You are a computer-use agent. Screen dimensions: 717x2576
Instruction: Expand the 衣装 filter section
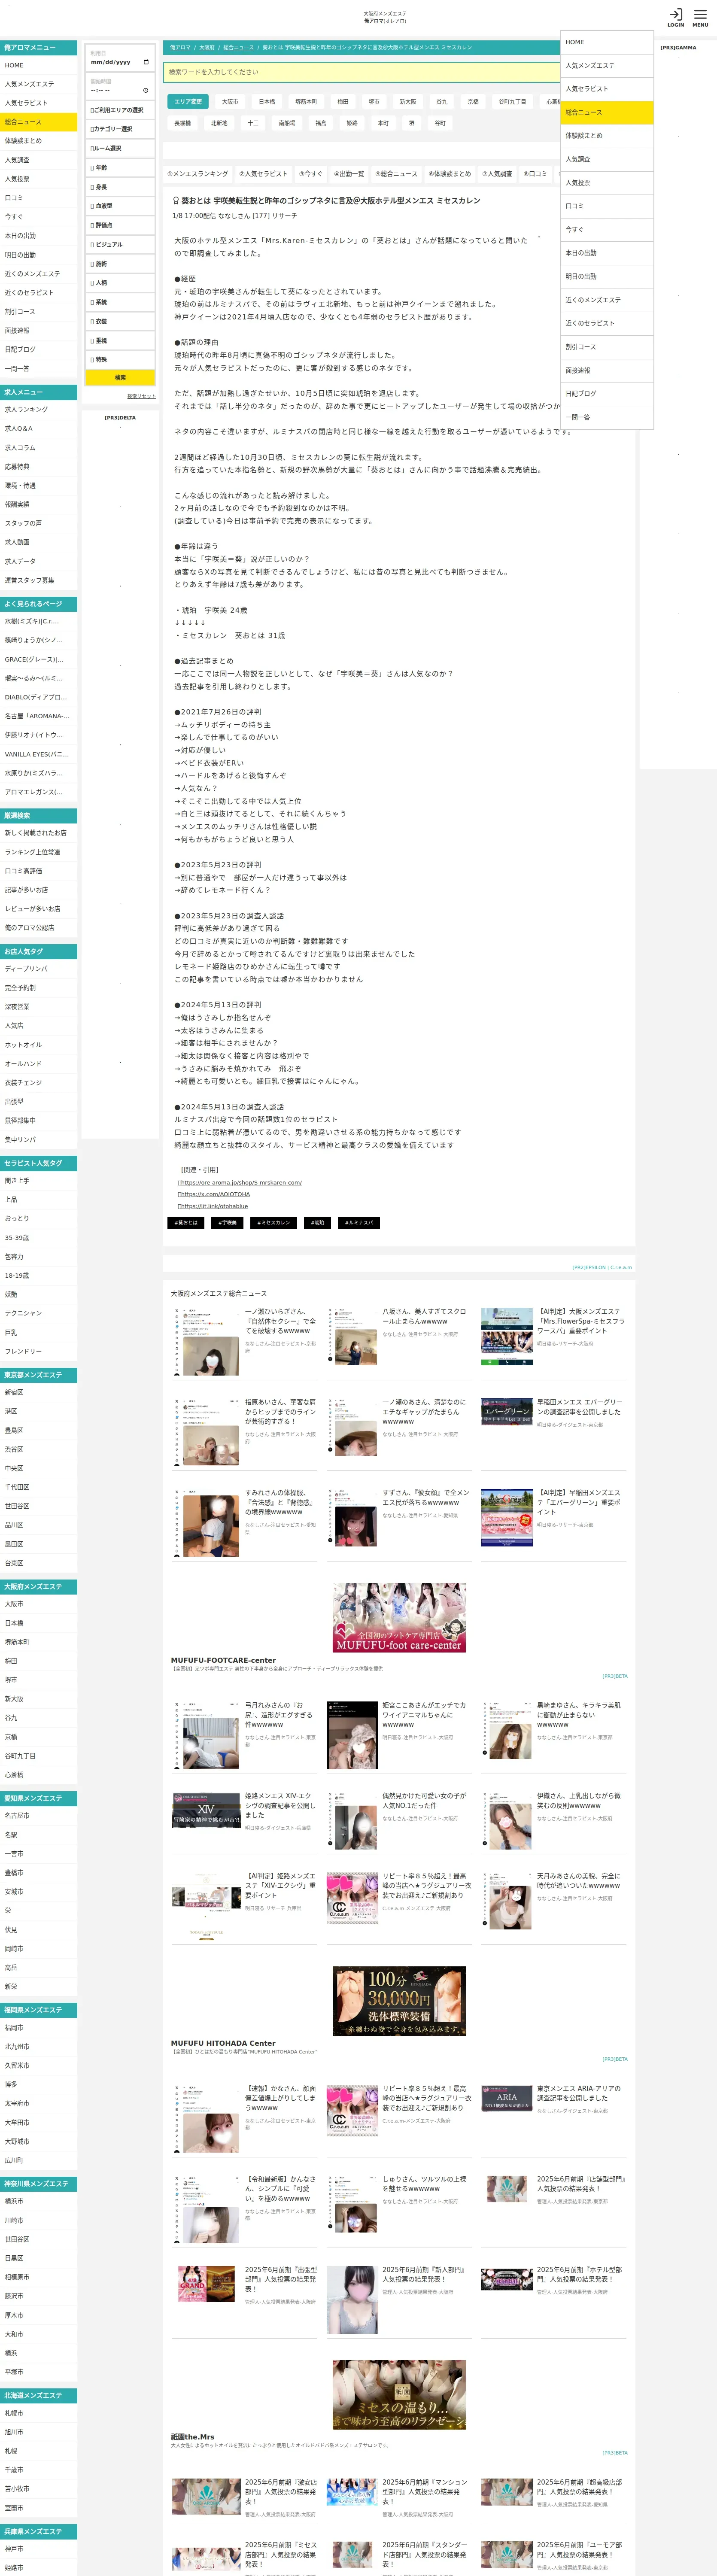pos(120,321)
